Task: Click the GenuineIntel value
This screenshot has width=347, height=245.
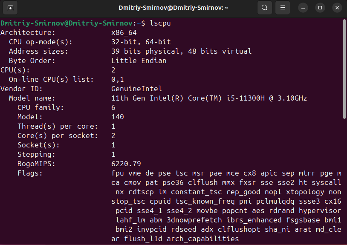Action: click(137, 89)
